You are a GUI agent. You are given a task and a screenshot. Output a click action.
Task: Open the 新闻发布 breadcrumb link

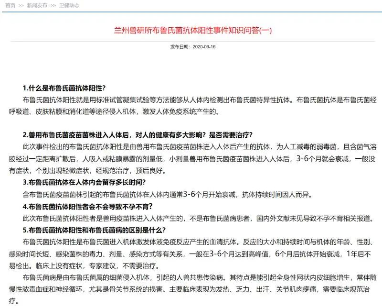click(x=38, y=5)
